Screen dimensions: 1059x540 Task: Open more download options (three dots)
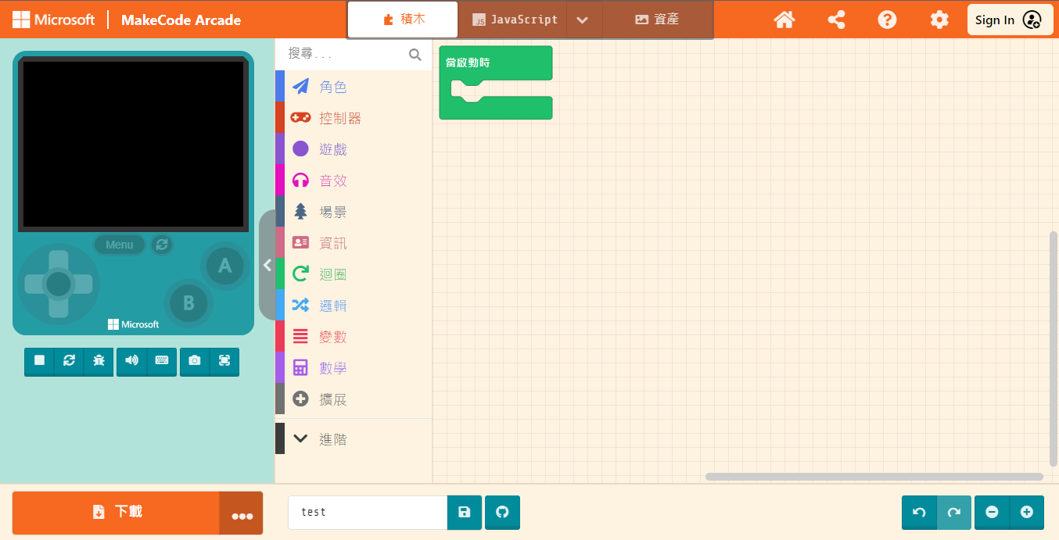click(242, 513)
